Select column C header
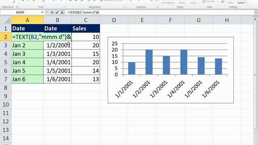Image resolution: width=258 pixels, height=145 pixels. 86,20
